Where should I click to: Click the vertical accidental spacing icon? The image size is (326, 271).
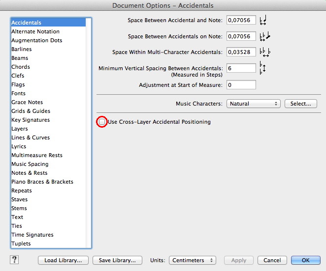(262, 68)
